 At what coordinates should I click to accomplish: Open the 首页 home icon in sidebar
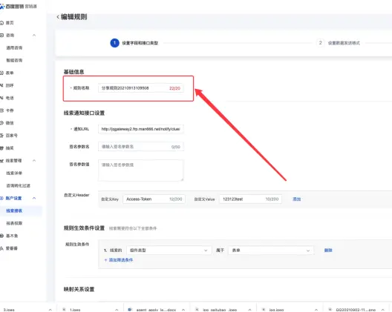coord(1,23)
